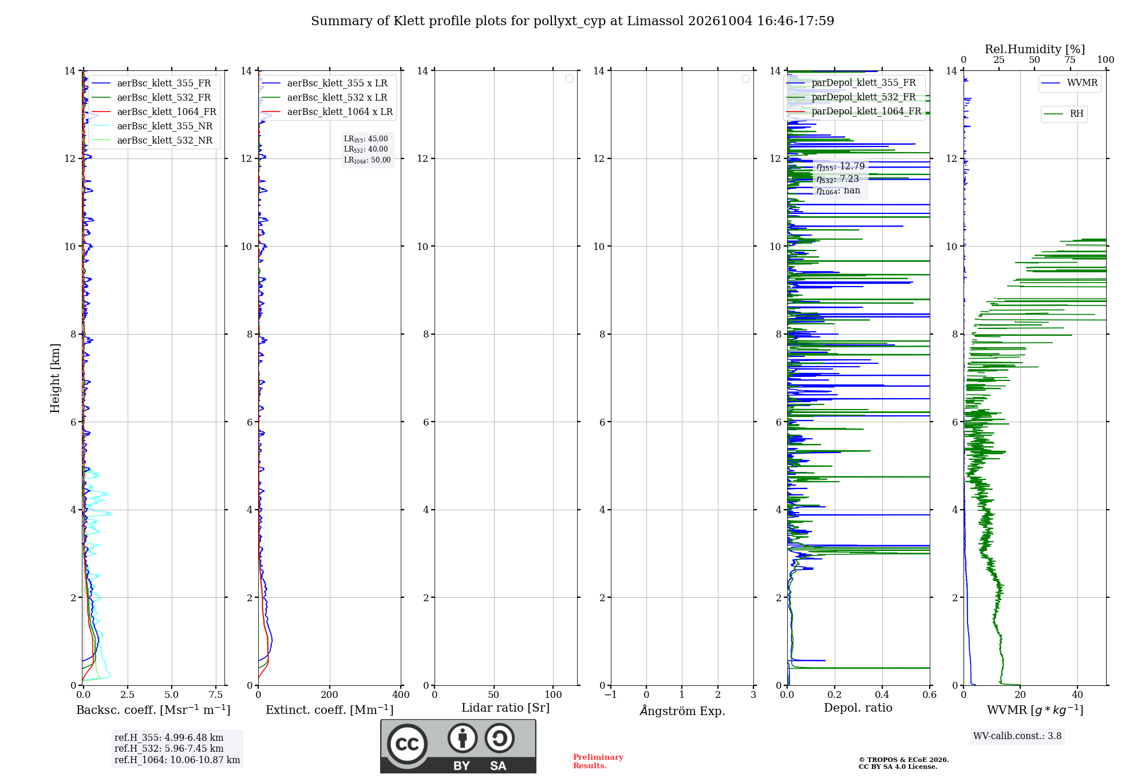Select legend entry aerBsc_klett_1064 x LR

coord(328,112)
